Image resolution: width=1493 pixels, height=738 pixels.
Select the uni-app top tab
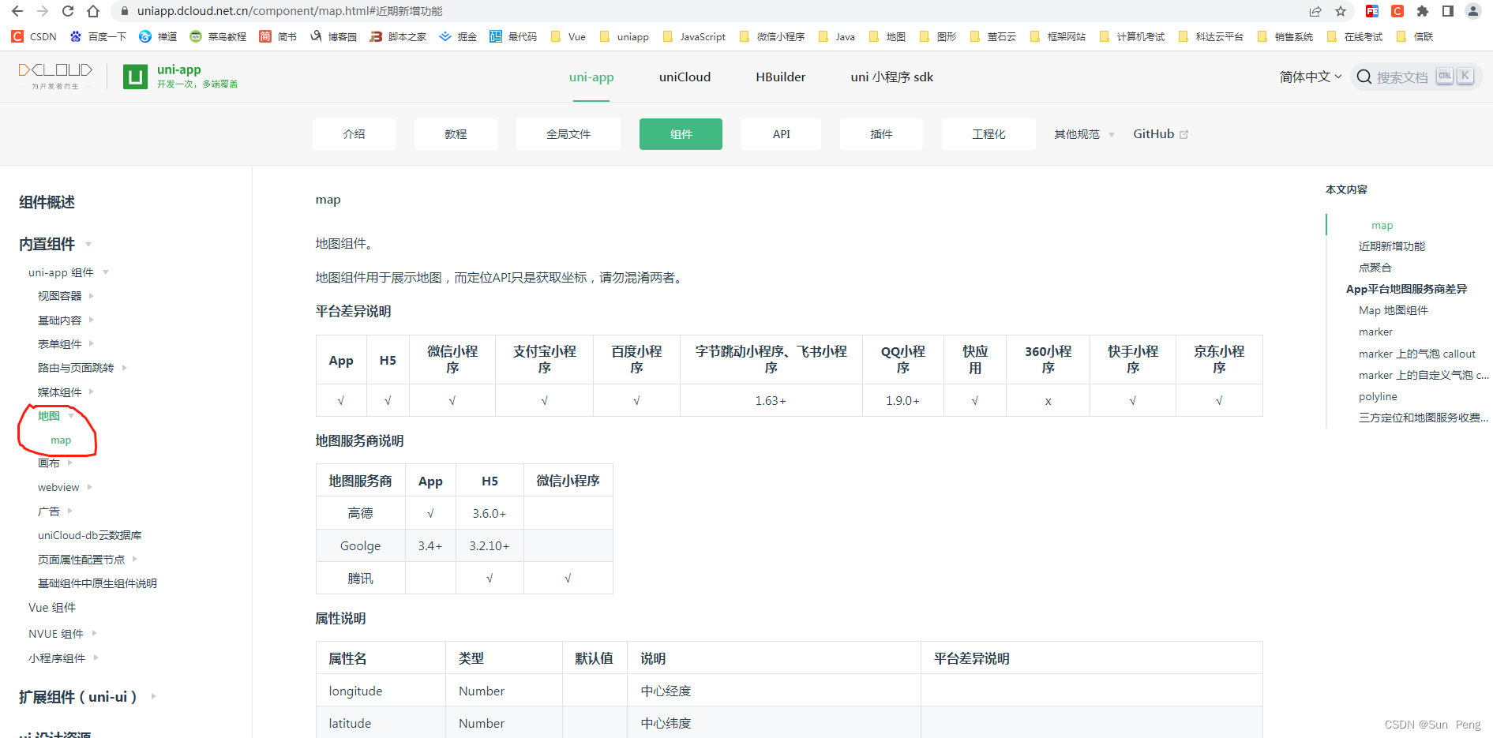[591, 77]
